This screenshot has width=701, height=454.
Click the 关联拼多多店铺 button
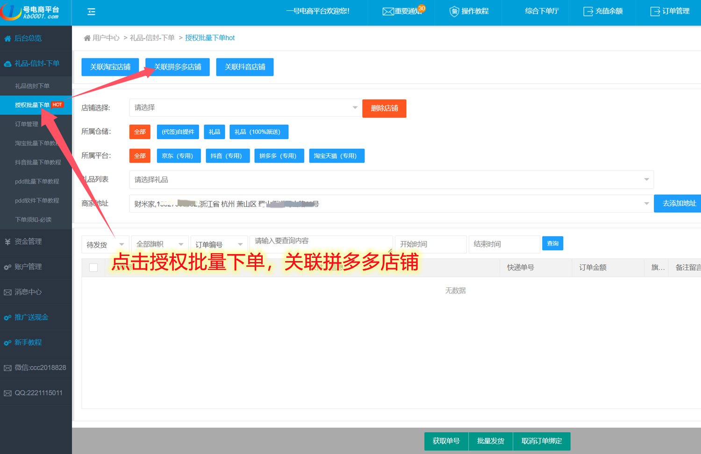178,67
